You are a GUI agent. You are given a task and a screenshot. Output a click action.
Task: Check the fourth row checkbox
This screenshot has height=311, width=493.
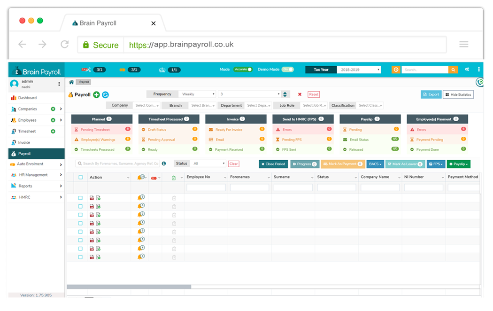(80, 223)
